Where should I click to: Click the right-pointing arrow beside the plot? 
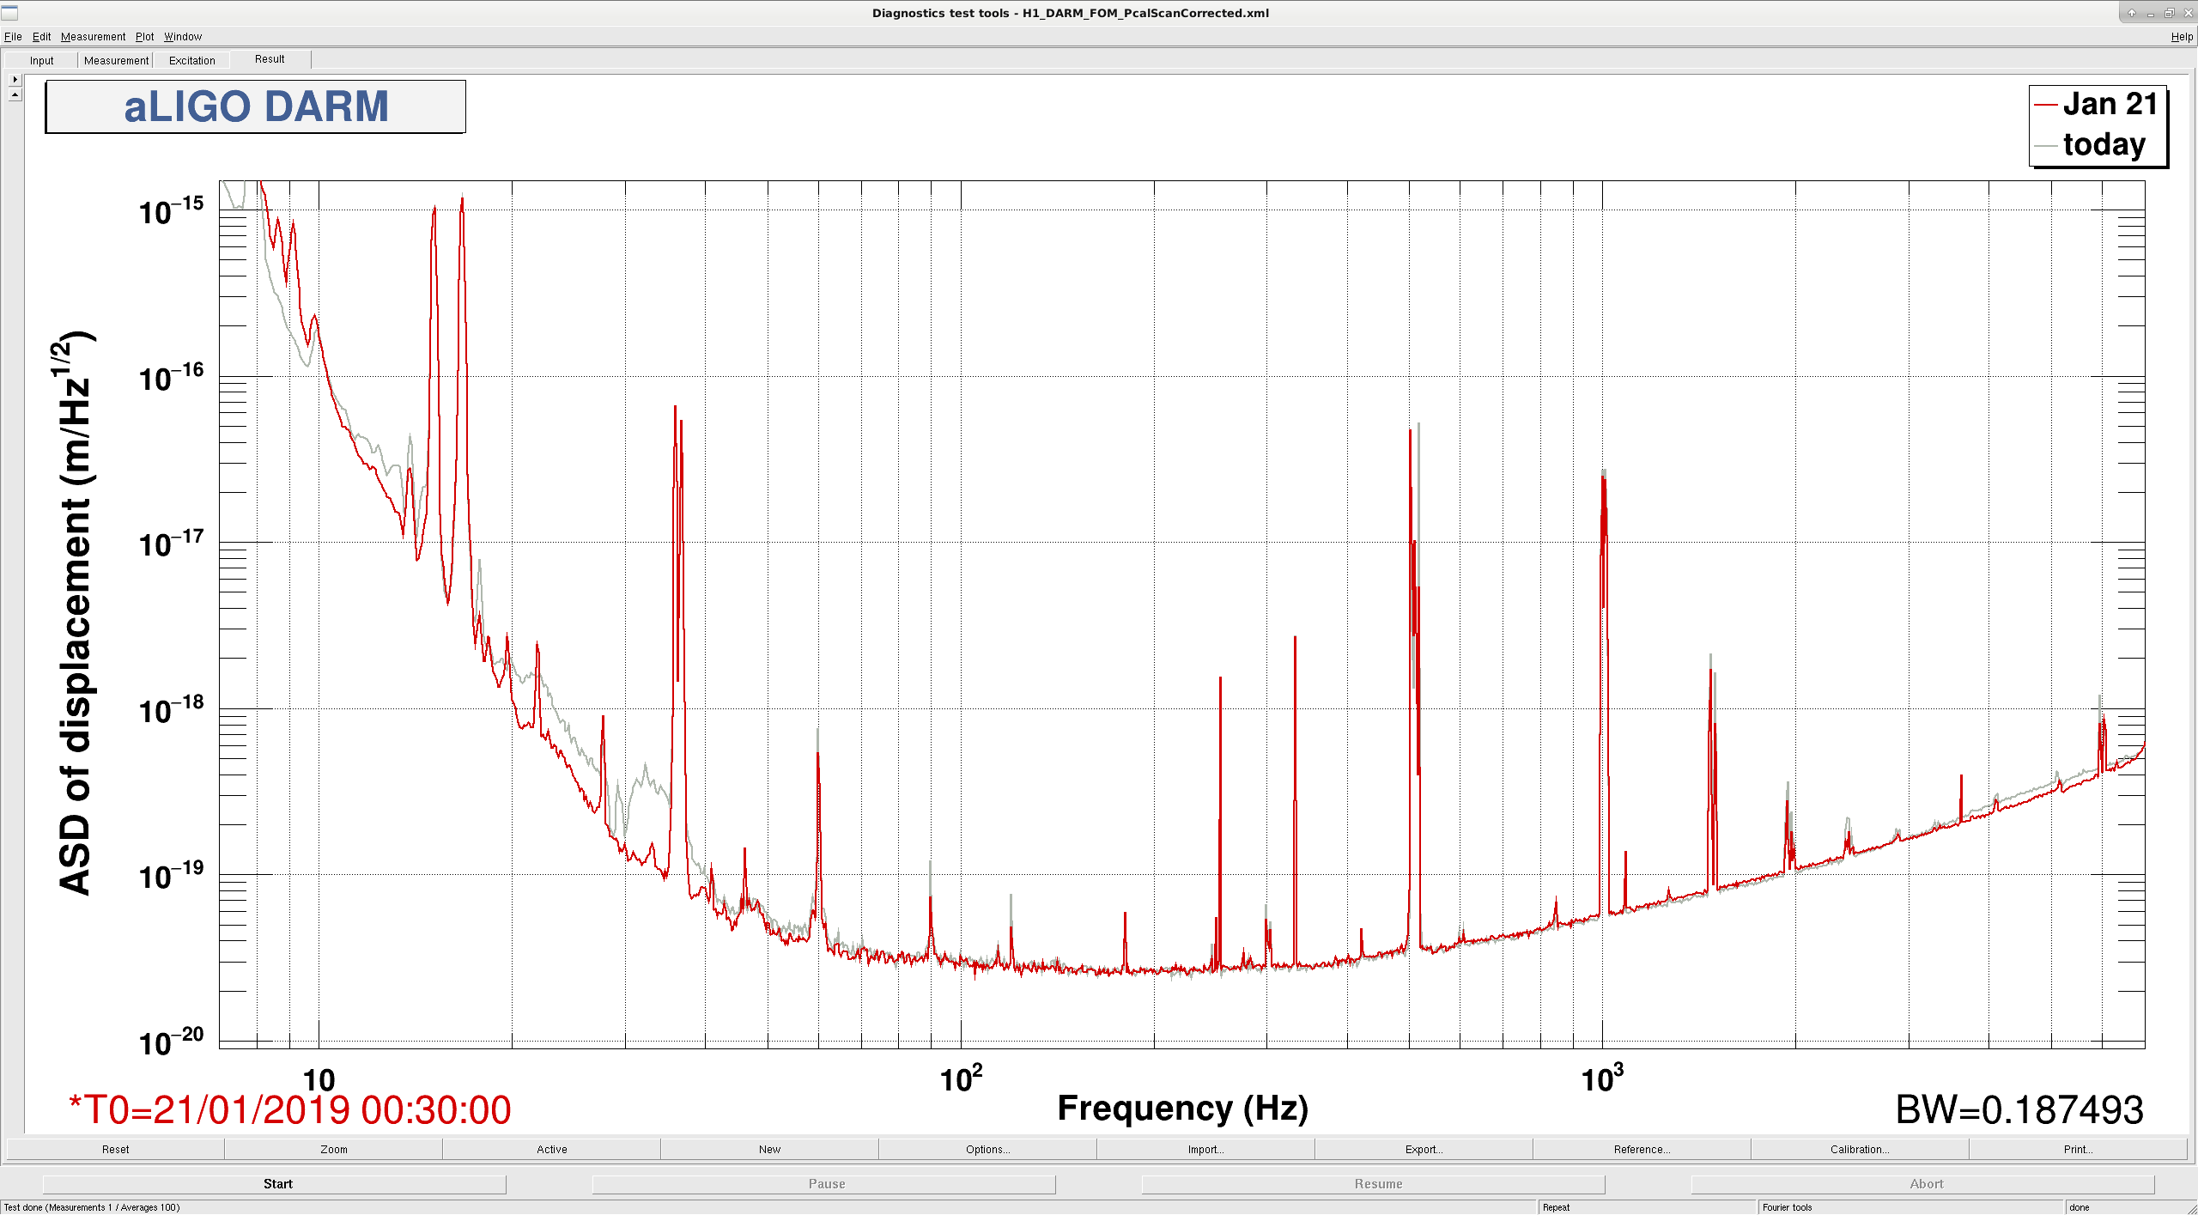[x=15, y=79]
